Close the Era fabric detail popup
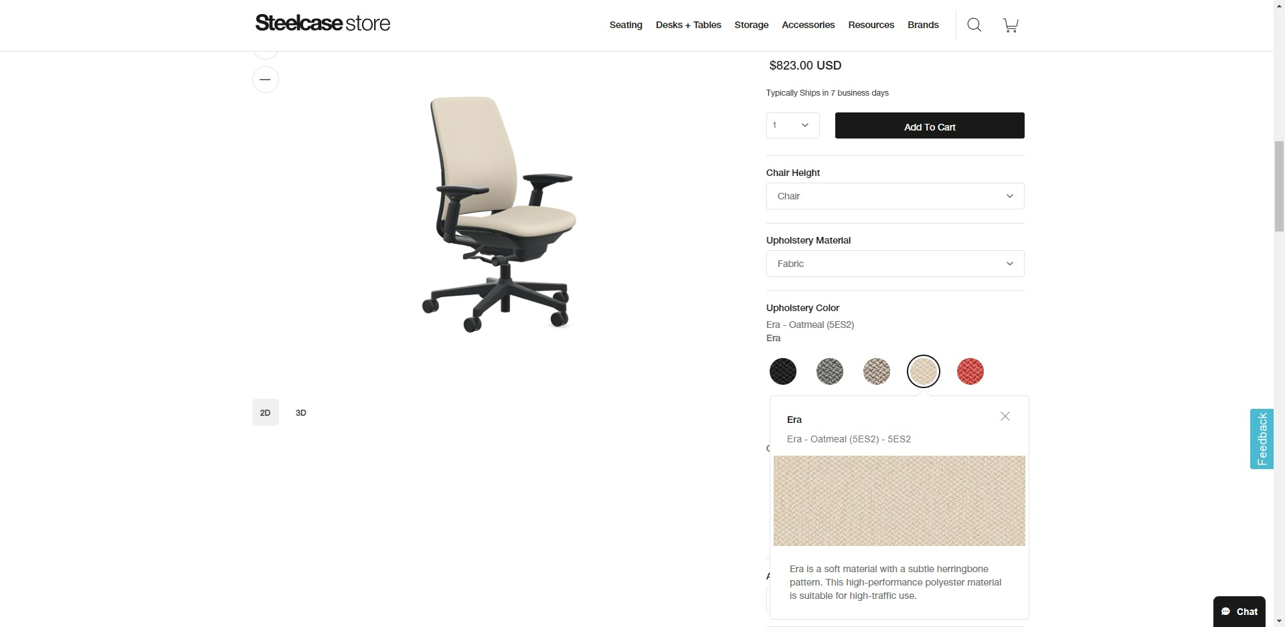 1005,416
